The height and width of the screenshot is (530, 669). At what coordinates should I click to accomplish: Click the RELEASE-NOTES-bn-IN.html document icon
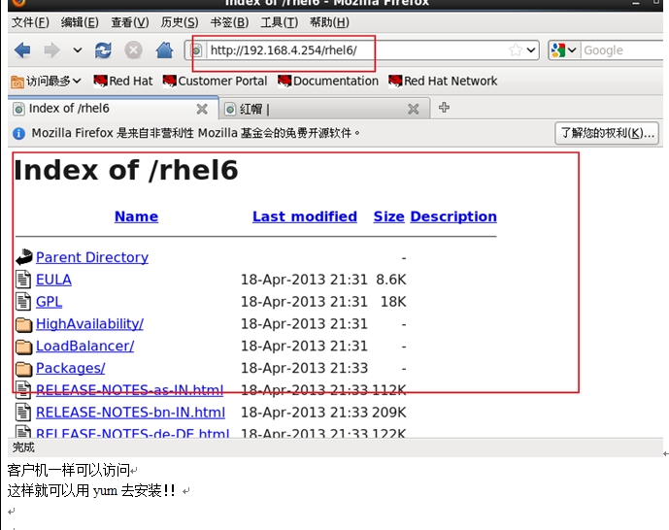[x=23, y=413]
